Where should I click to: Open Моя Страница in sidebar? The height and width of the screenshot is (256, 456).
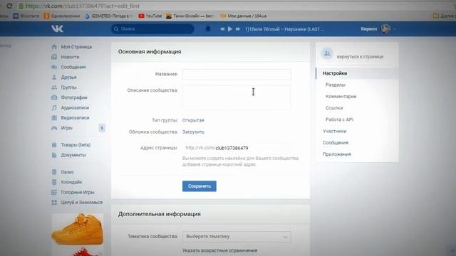76,47
